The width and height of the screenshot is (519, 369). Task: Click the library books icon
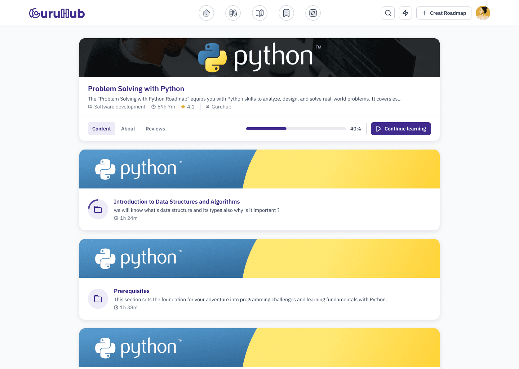pos(233,13)
